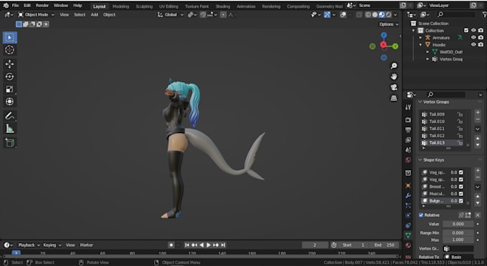487x266 pixels.
Task: Switch to the UV Editing workspace tab
Action: [x=168, y=6]
